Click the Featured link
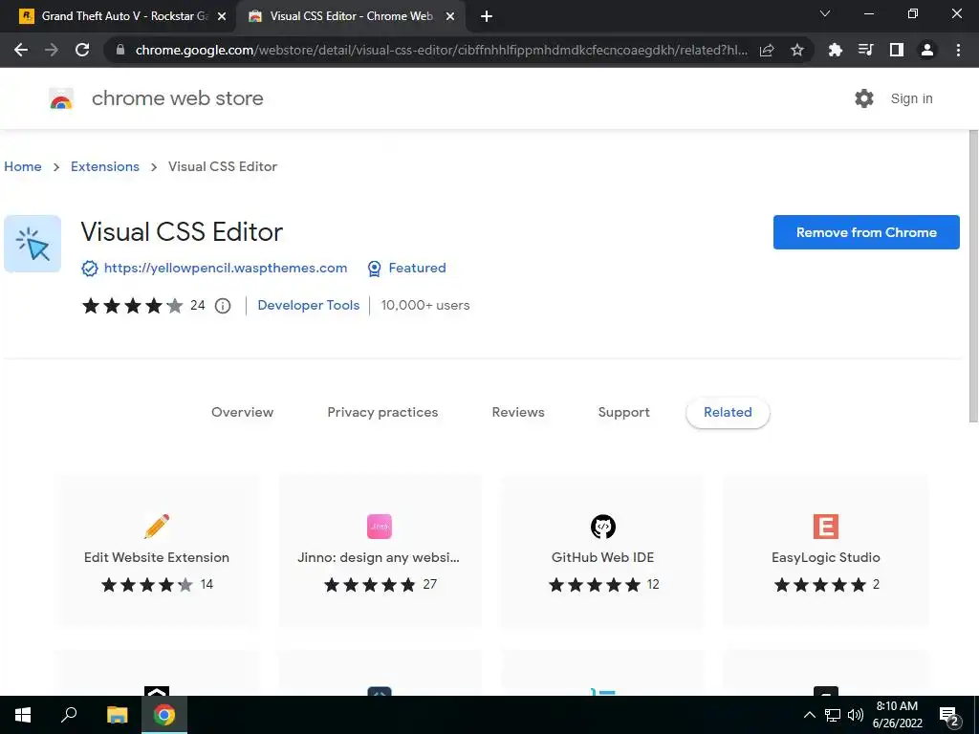Viewport: 979px width, 734px height. pos(417,269)
